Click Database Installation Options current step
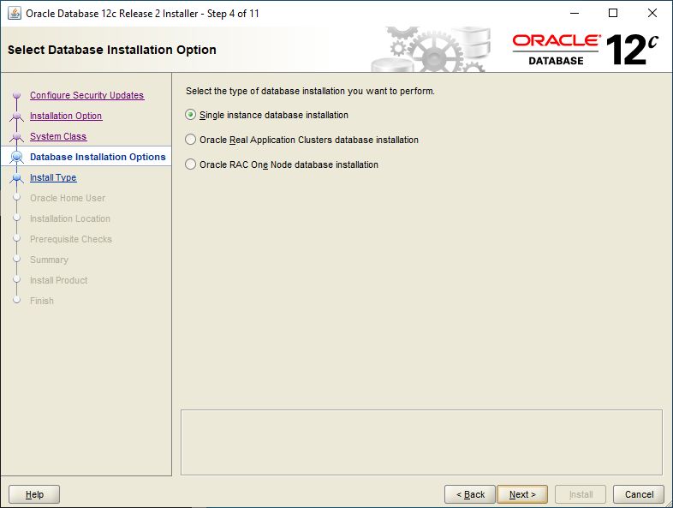673x508 pixels. (x=98, y=157)
